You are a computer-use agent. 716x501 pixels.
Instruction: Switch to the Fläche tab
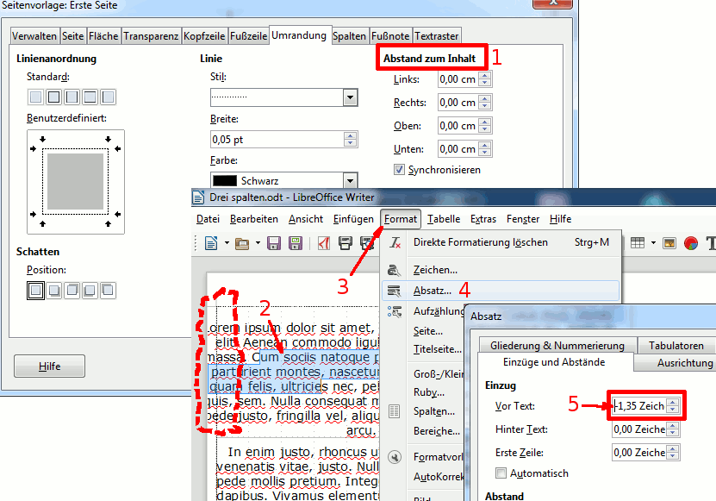(103, 36)
